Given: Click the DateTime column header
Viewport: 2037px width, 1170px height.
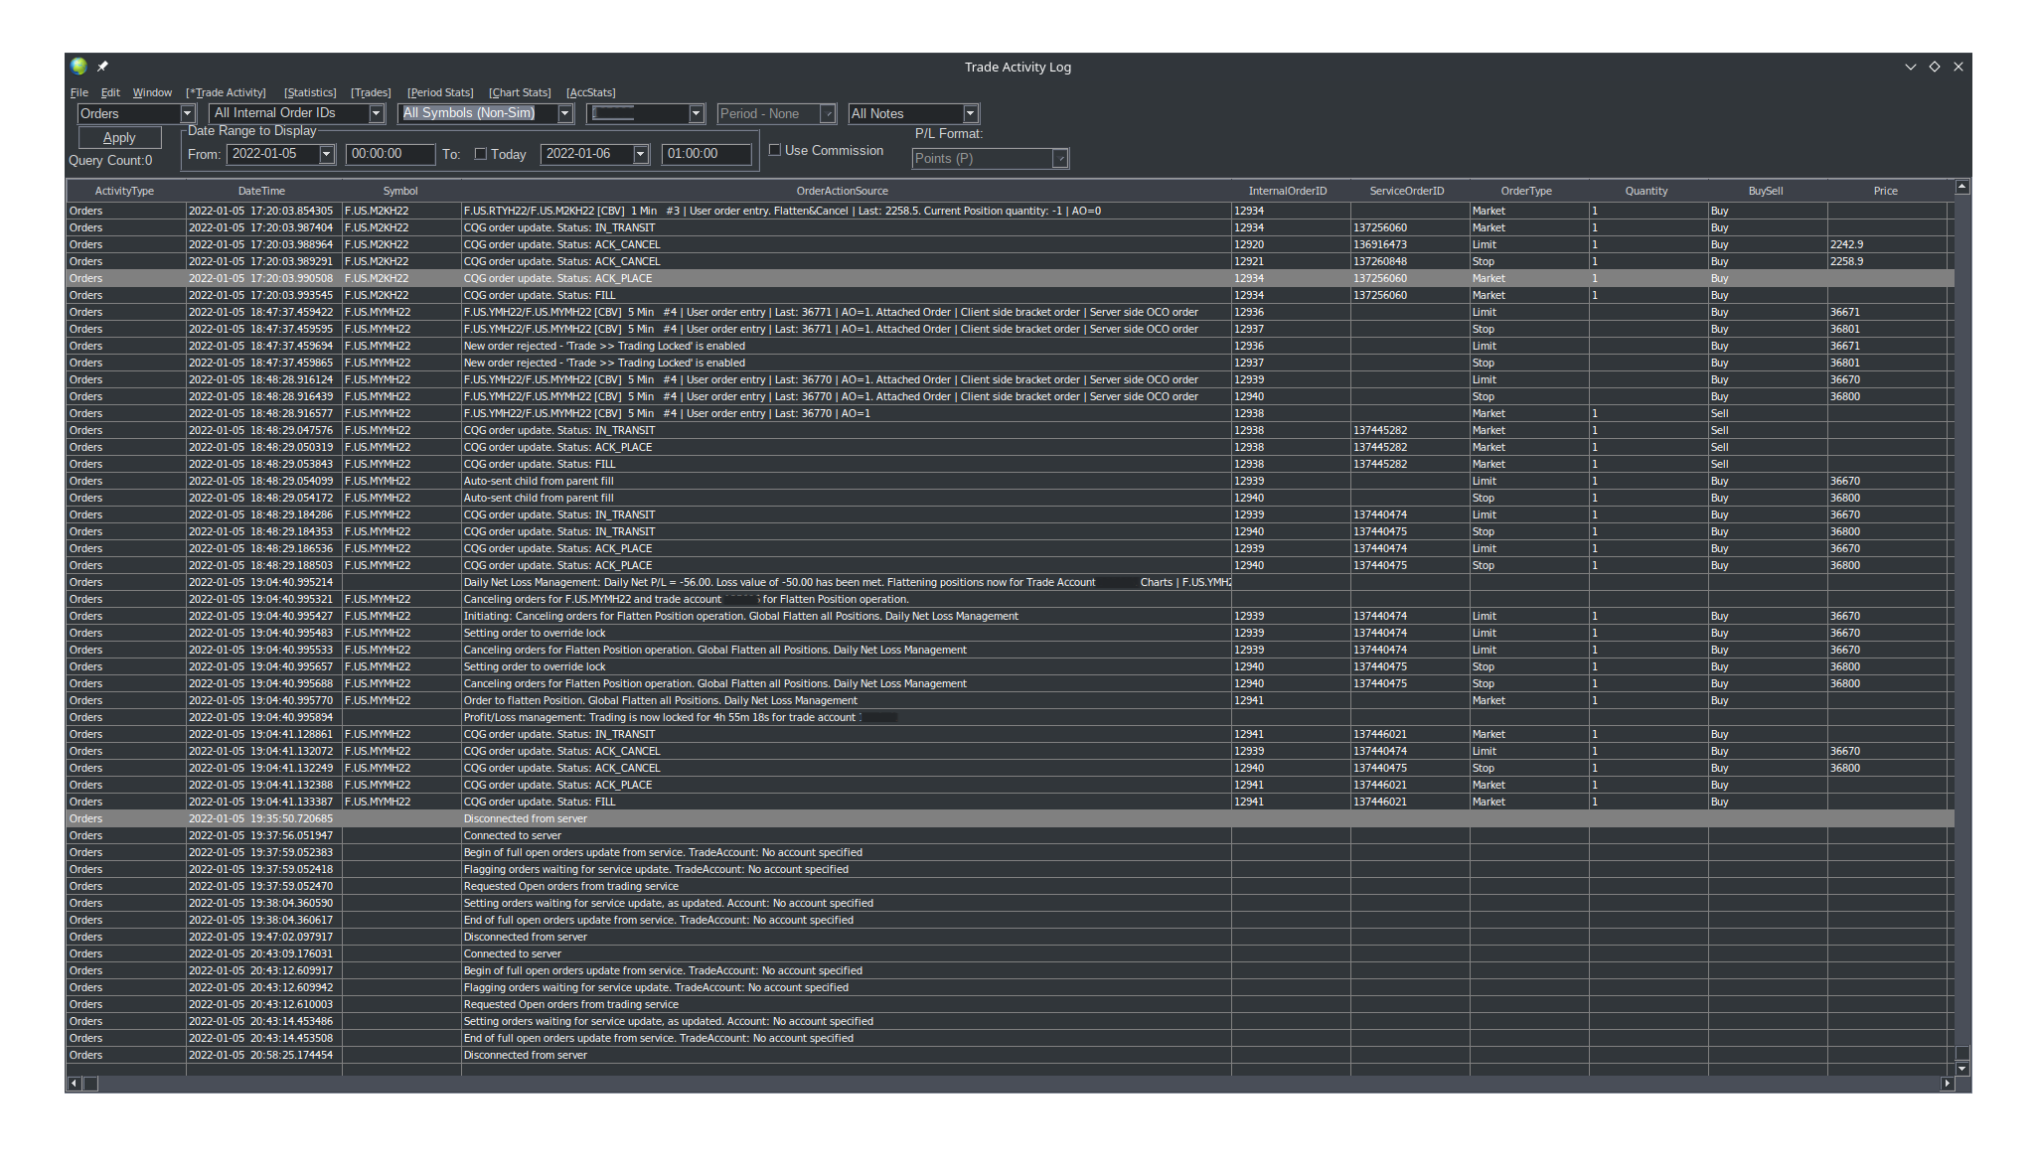Looking at the screenshot, I should [x=261, y=191].
